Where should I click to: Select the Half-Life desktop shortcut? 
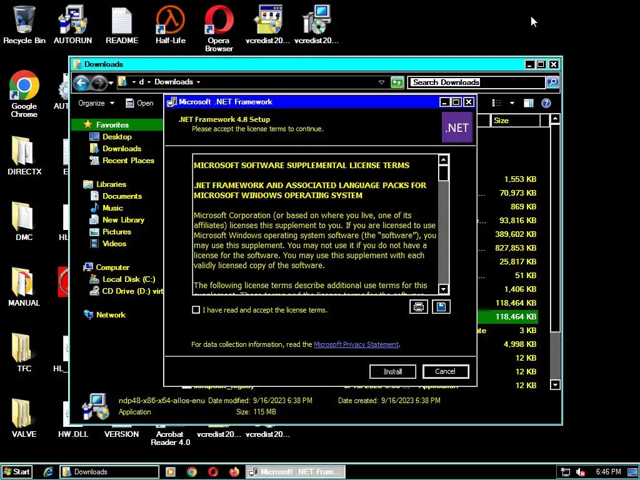[170, 24]
